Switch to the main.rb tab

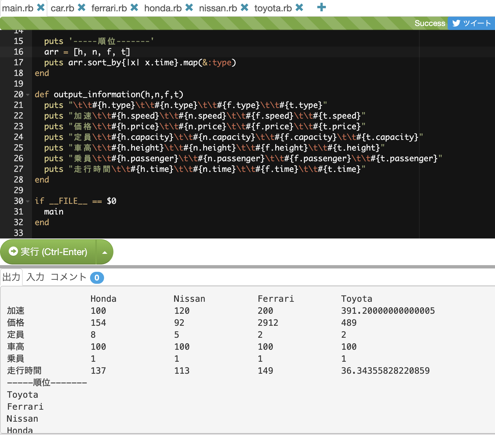click(x=18, y=8)
